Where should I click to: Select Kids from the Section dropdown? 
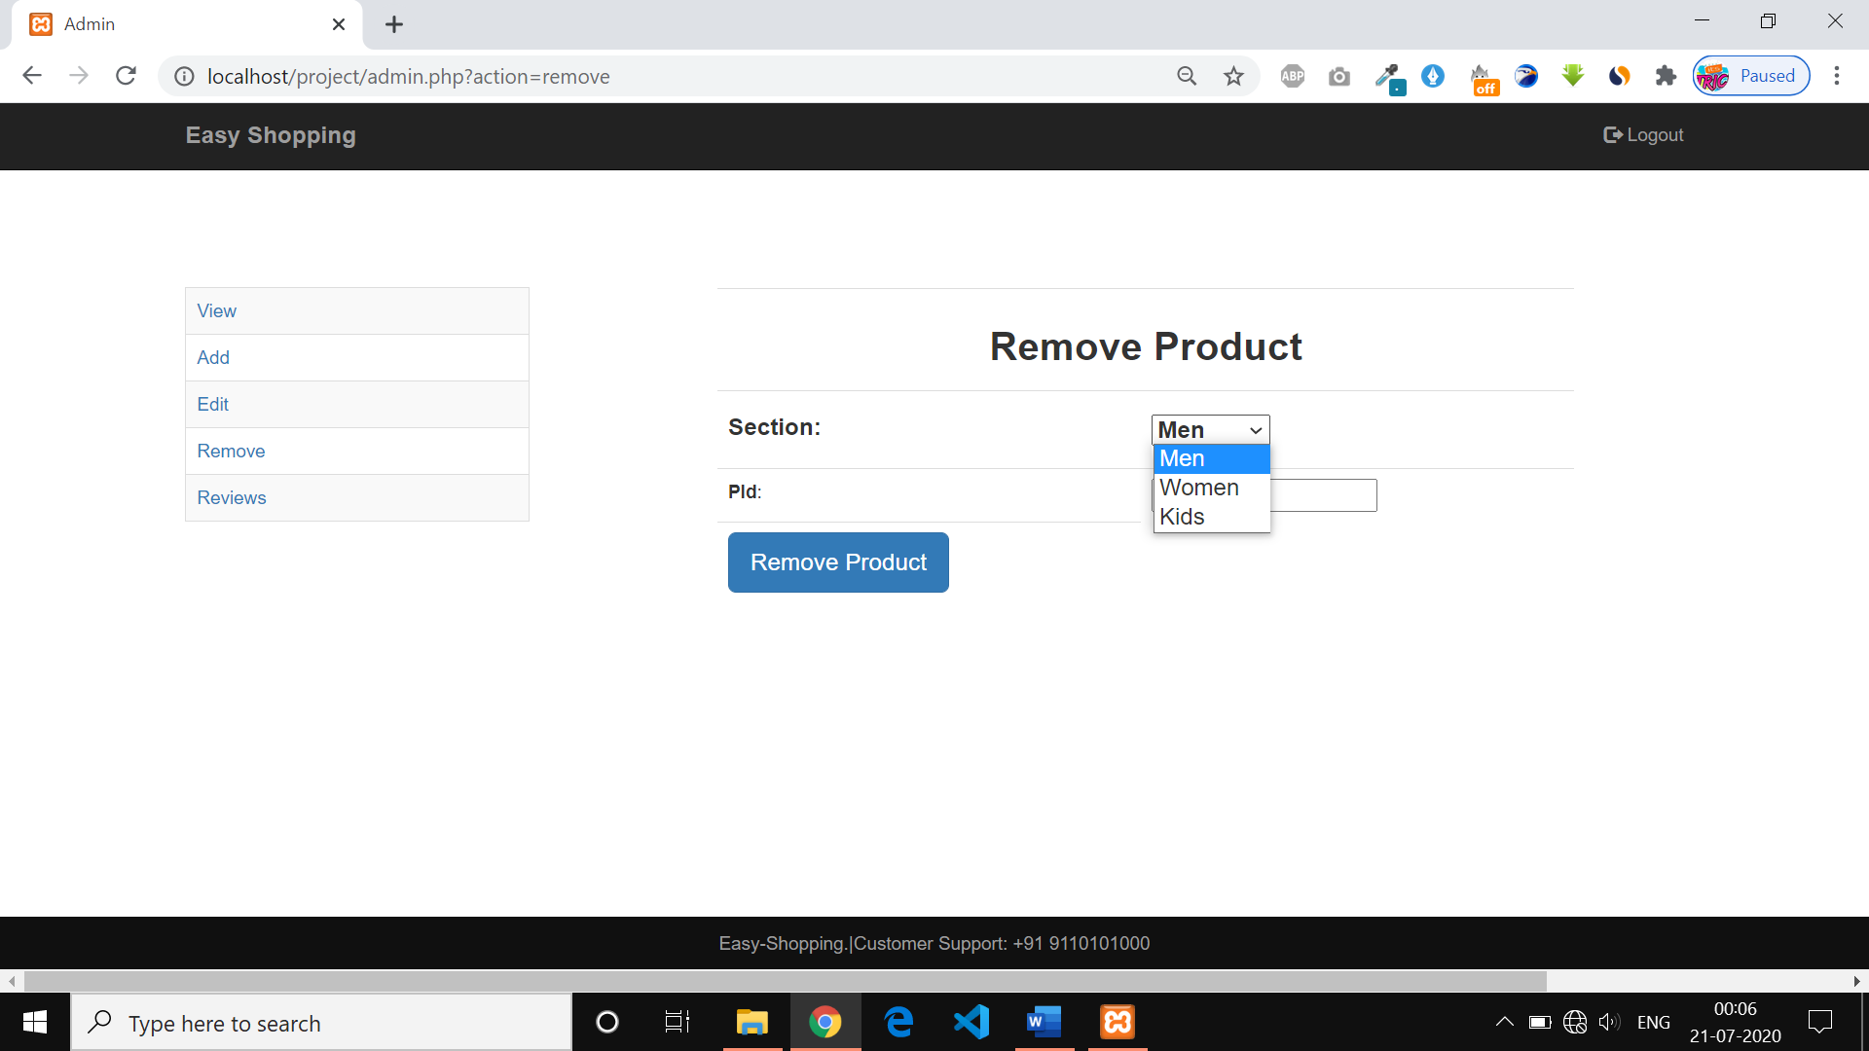point(1182,517)
